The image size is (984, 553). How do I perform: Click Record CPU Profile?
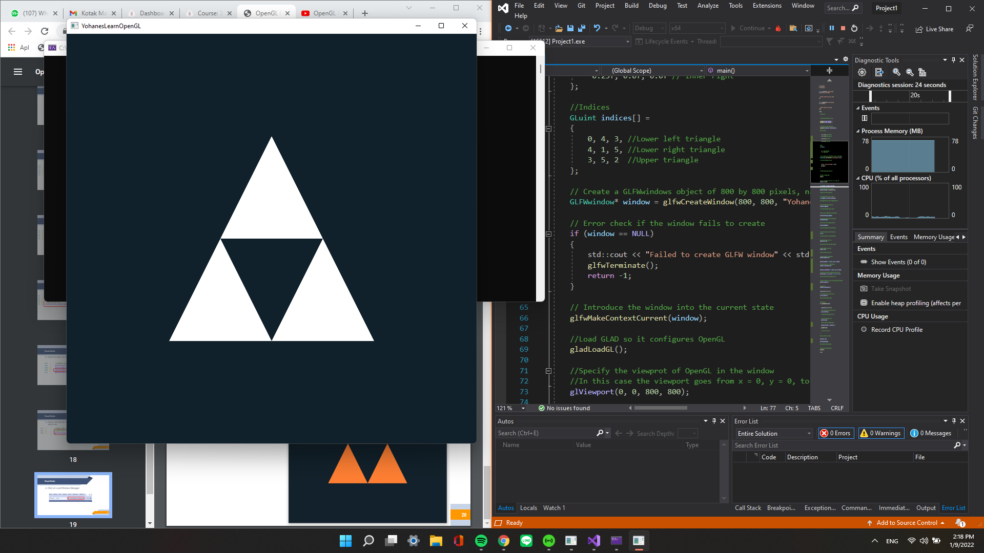896,329
